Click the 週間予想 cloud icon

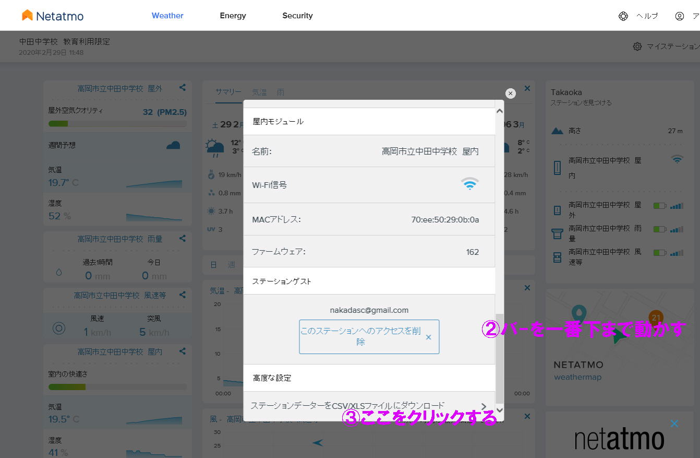pyautogui.click(x=173, y=145)
